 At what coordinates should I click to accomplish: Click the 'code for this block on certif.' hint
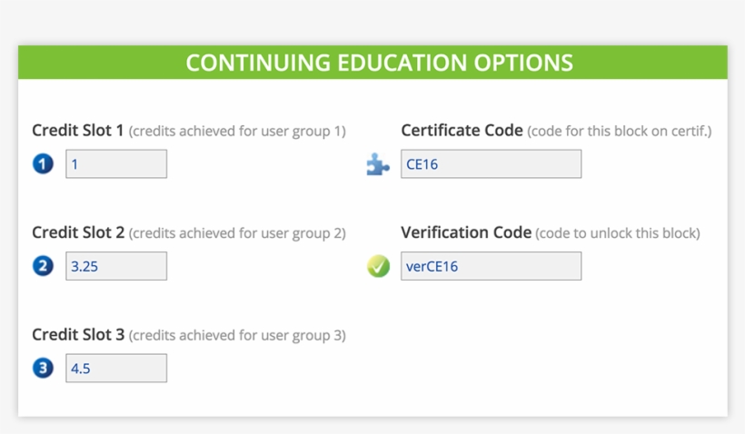[619, 132]
